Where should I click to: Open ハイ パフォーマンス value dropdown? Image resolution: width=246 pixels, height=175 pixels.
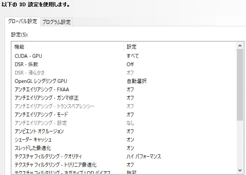point(144,156)
